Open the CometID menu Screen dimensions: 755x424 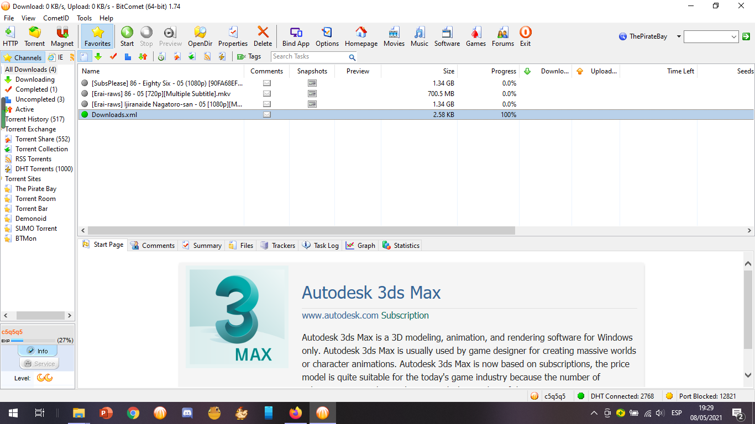point(56,18)
